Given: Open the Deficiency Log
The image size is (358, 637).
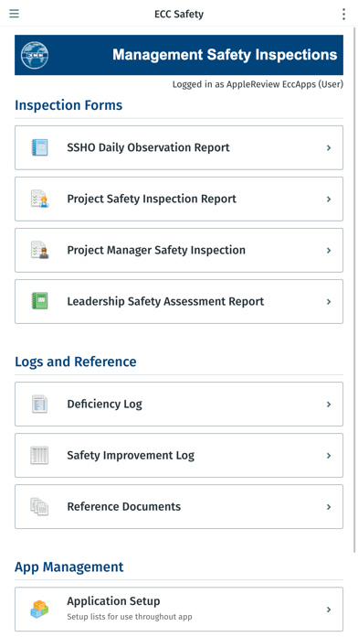Looking at the screenshot, I should (x=179, y=404).
